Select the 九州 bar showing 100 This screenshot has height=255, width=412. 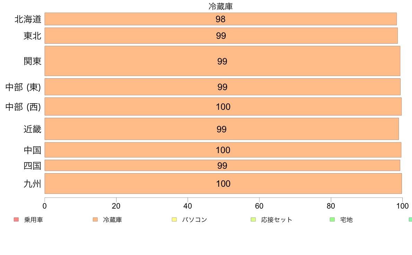(x=223, y=183)
